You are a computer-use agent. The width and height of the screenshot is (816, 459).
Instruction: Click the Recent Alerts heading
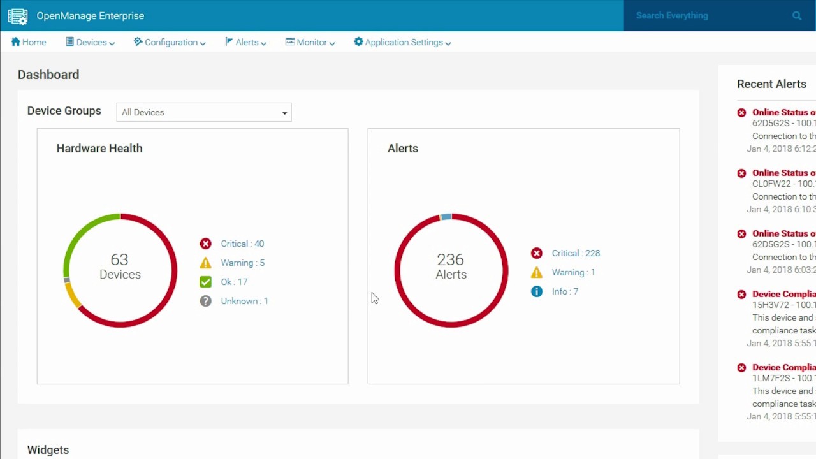tap(771, 84)
